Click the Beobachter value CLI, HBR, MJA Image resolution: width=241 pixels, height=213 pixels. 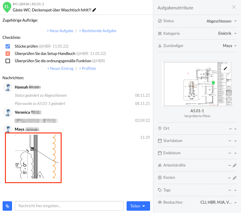point(216,202)
